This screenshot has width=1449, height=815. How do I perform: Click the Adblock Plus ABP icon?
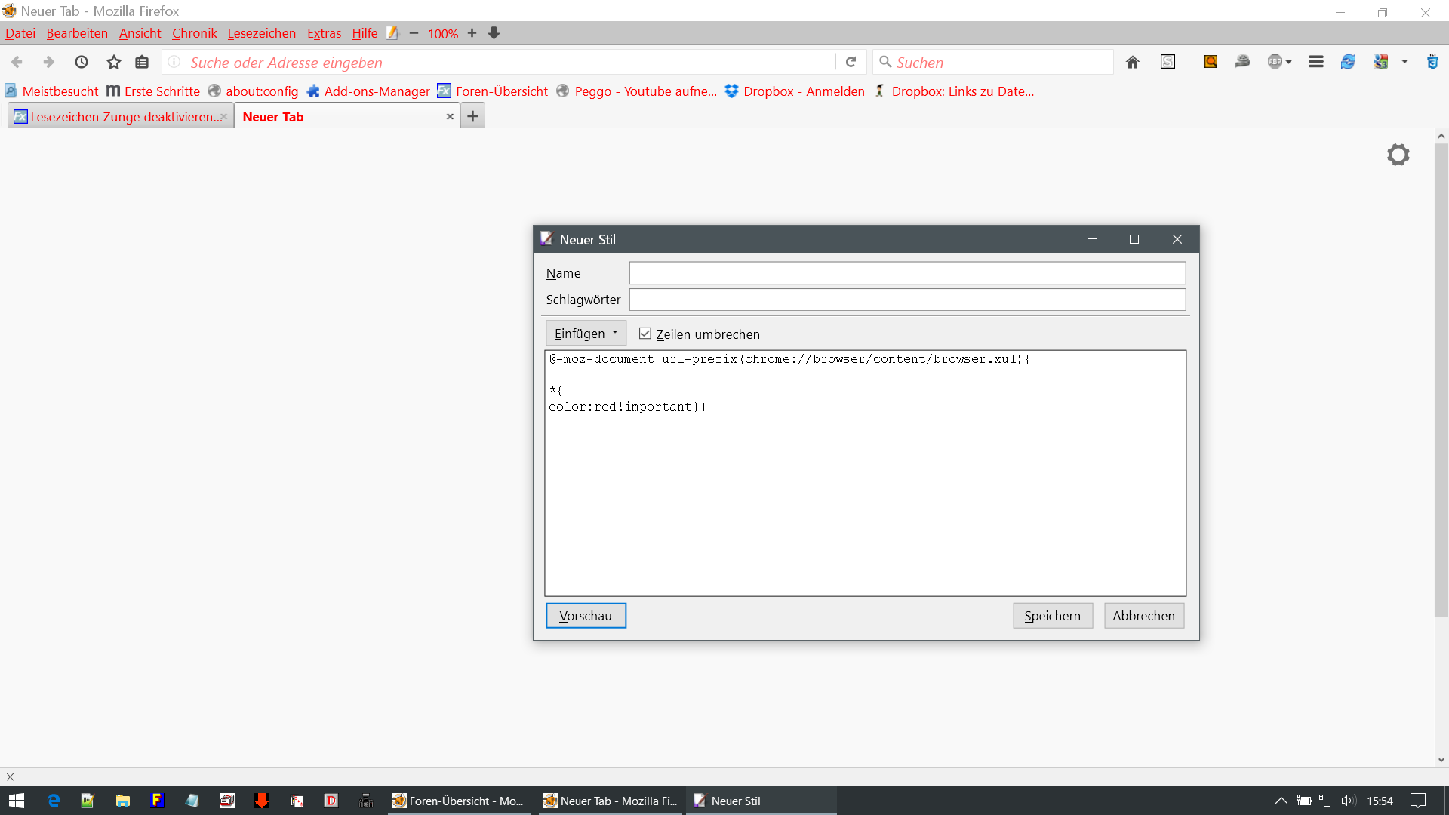click(x=1275, y=63)
